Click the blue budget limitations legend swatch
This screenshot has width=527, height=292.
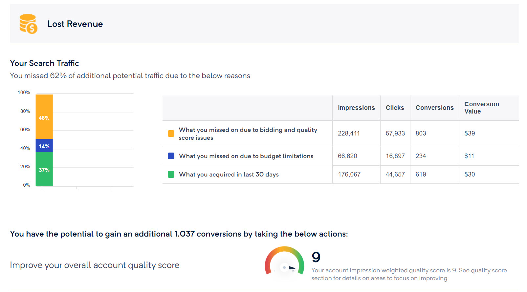point(171,156)
